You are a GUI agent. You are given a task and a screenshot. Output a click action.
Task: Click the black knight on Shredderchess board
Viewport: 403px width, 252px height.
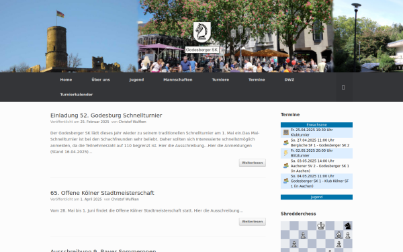(348, 226)
